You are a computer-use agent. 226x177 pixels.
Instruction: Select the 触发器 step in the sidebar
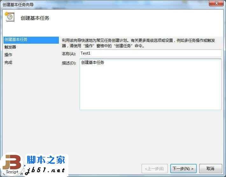point(10,47)
